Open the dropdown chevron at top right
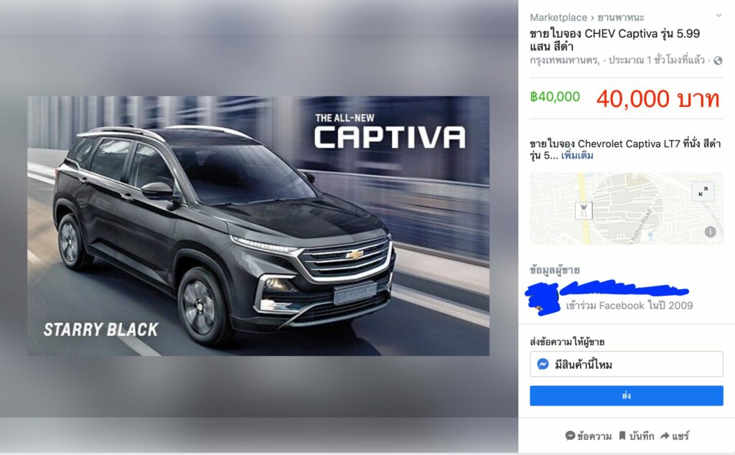 click(718, 16)
